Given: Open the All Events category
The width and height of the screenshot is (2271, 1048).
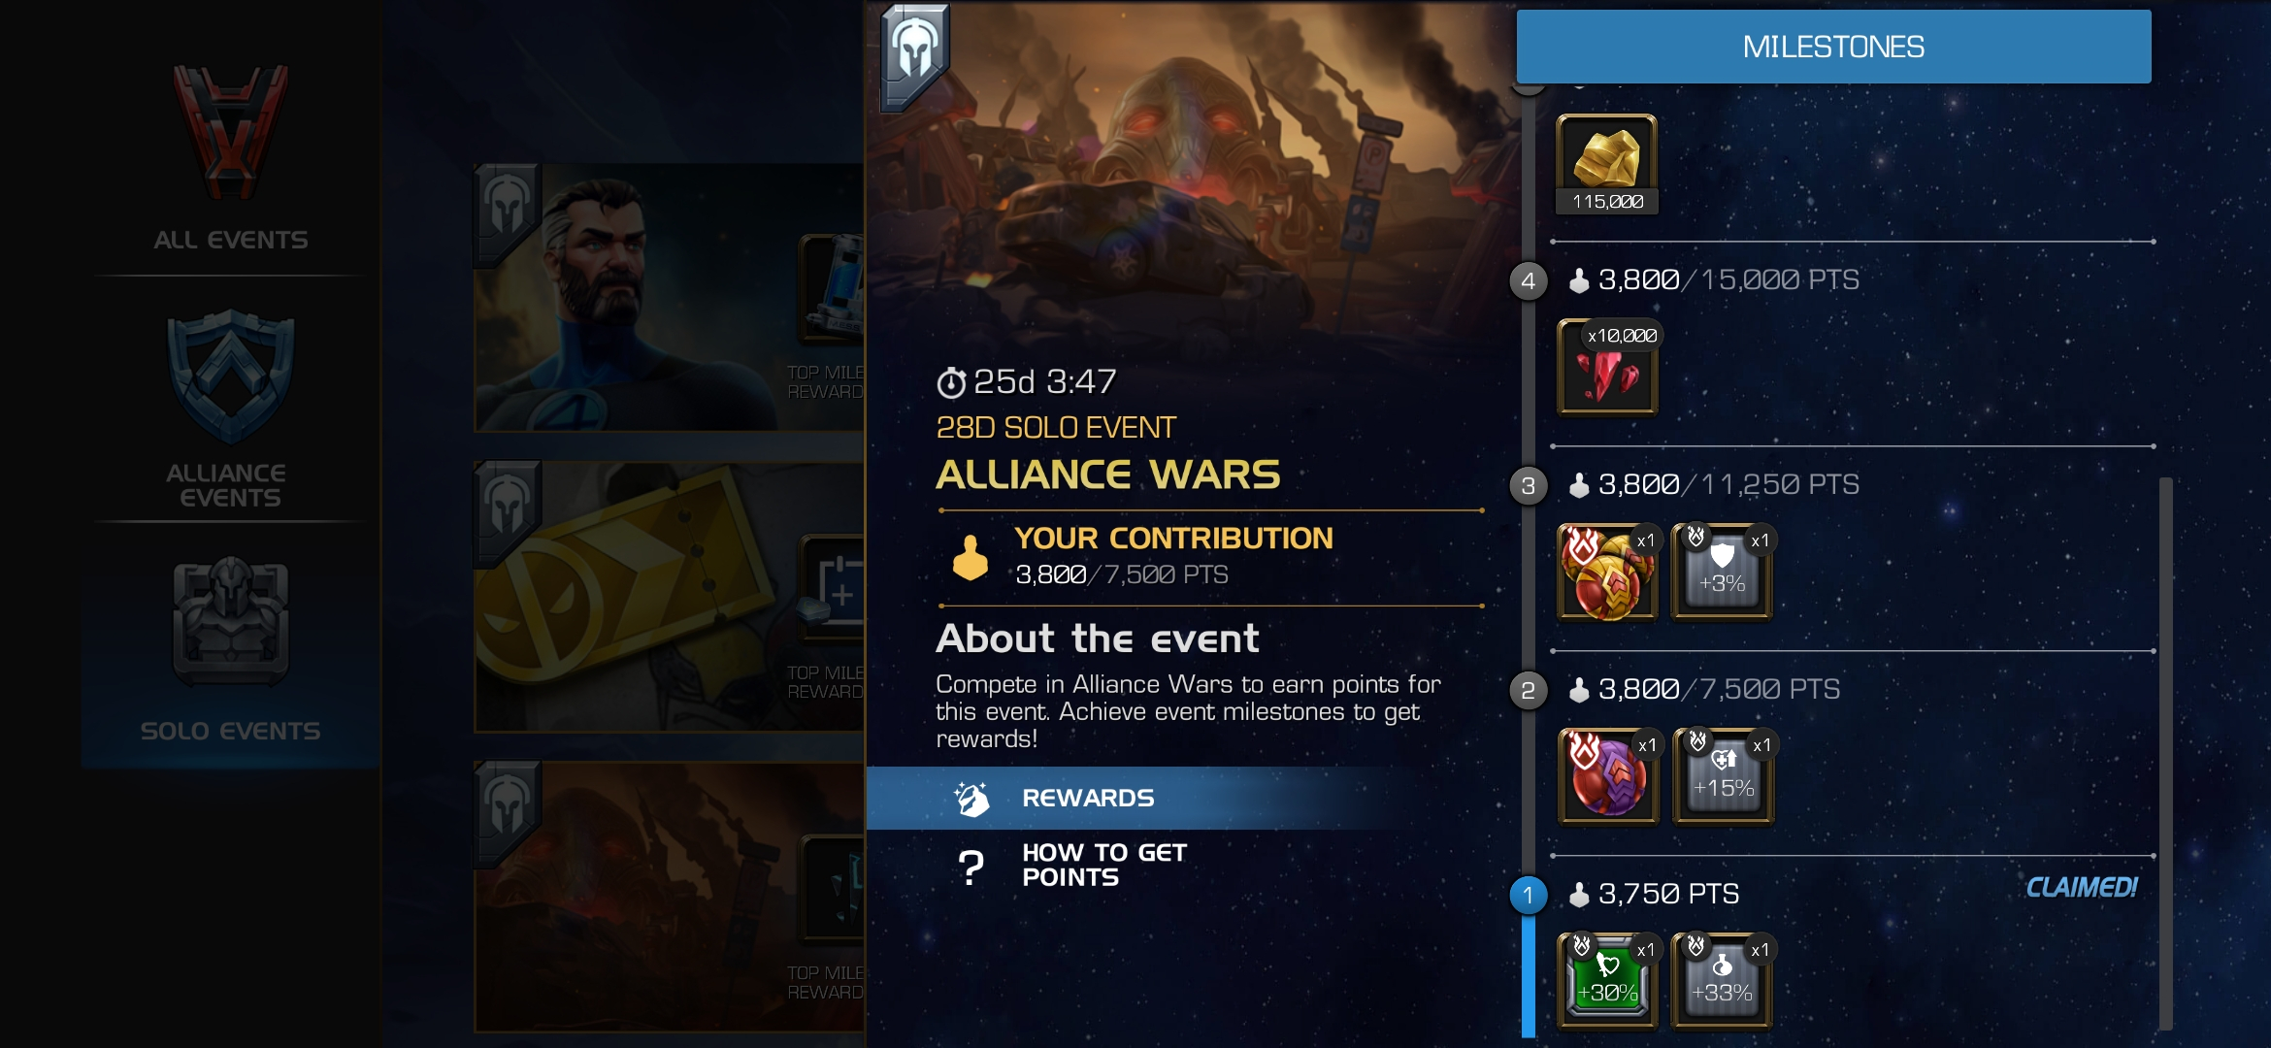Looking at the screenshot, I should (x=231, y=155).
